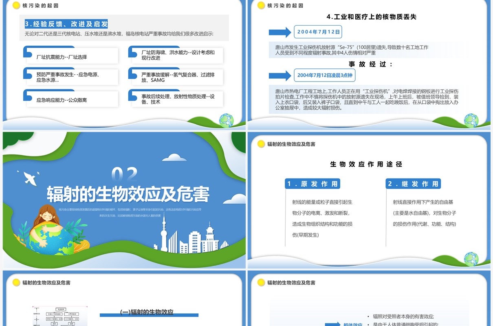Click the globe icon on the 核物质丢失 slide
Image resolution: width=493 pixels, height=326 pixels.
pyautogui.click(x=471, y=120)
